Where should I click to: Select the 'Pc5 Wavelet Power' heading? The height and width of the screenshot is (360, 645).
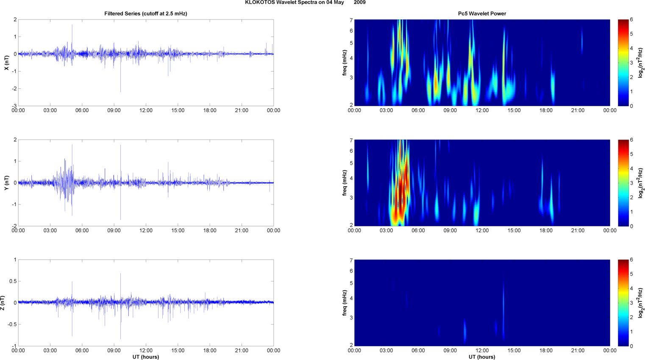tap(482, 14)
